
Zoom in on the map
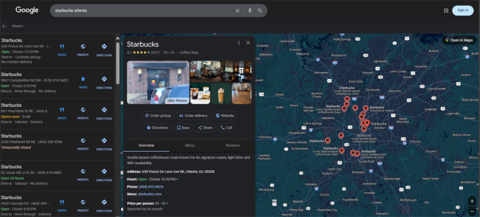point(472,201)
